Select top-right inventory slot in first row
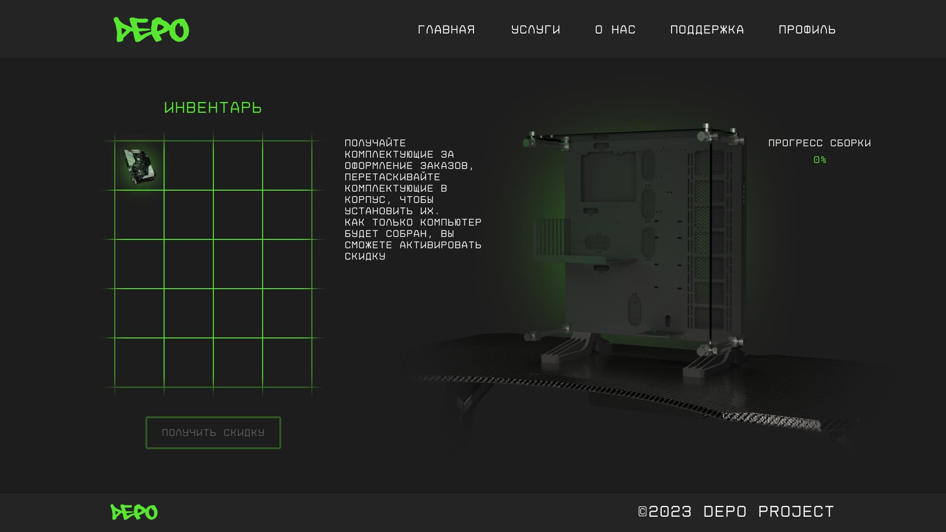Image resolution: width=946 pixels, height=532 pixels. point(287,166)
